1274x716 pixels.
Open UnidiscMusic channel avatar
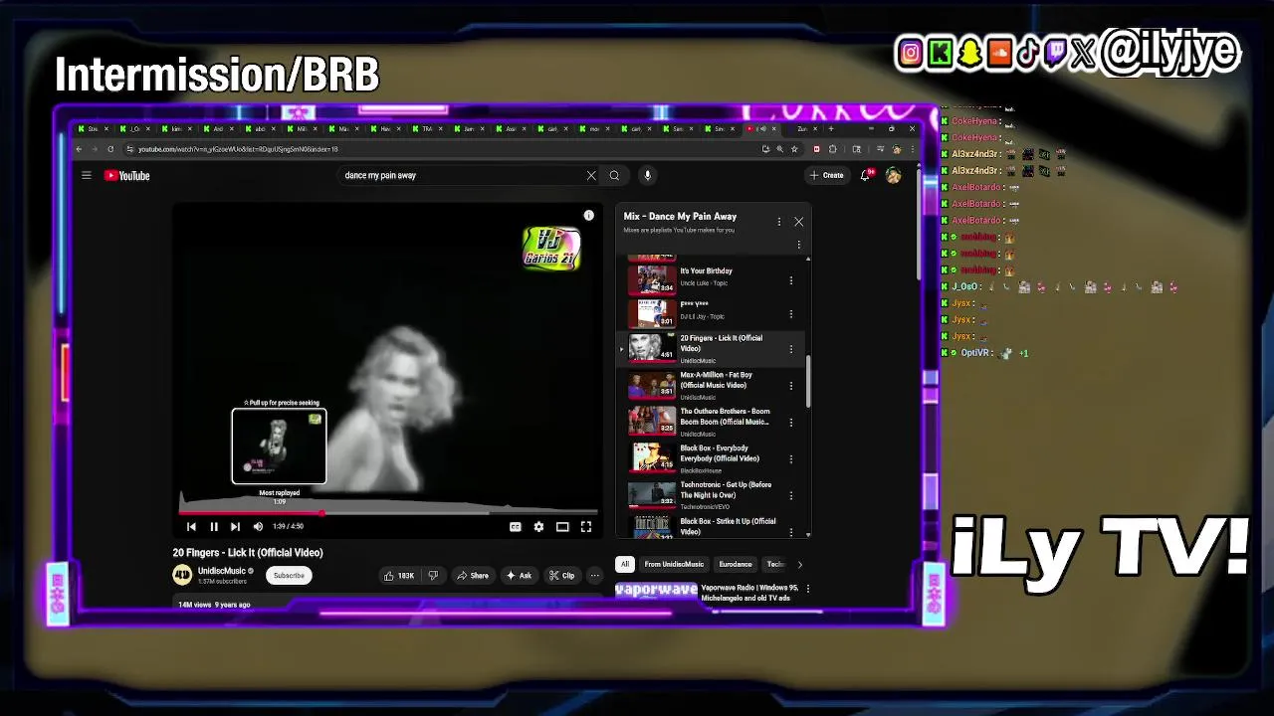pos(182,575)
